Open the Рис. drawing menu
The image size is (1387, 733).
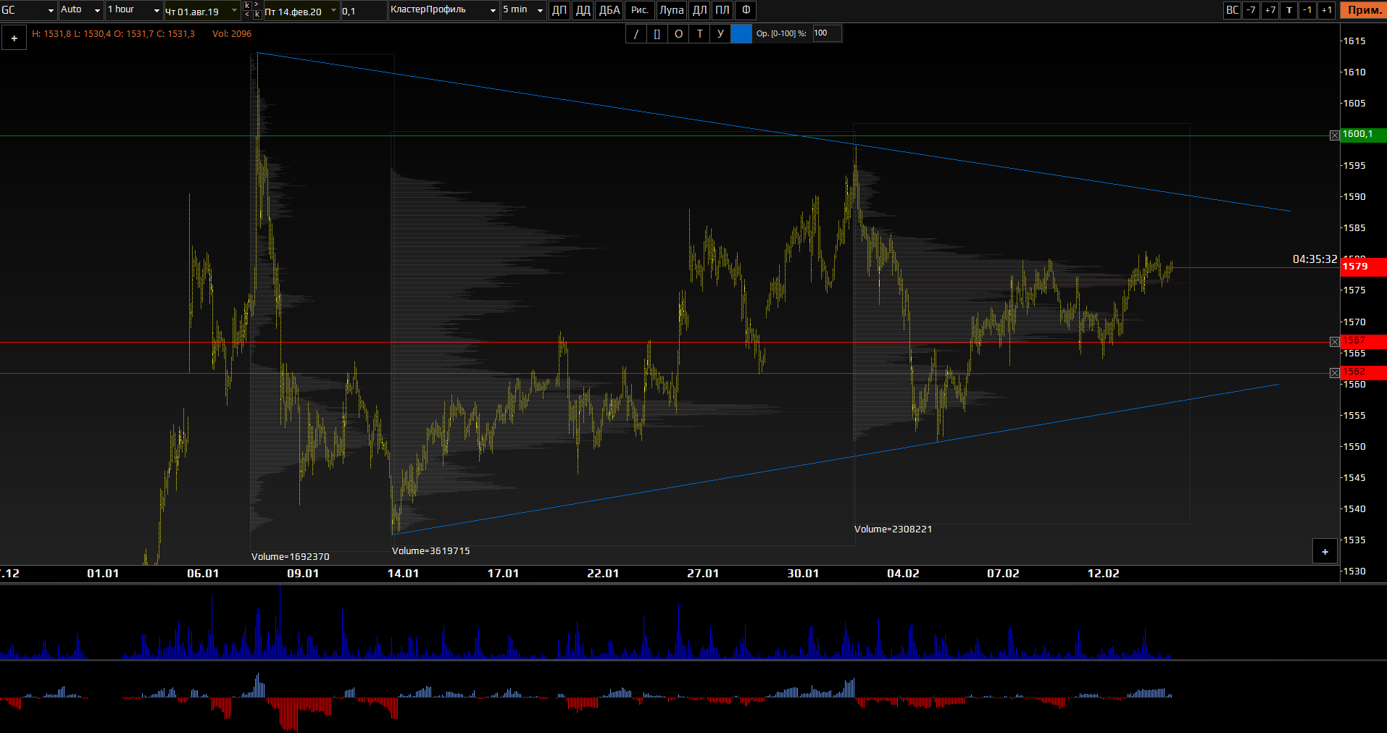[640, 10]
